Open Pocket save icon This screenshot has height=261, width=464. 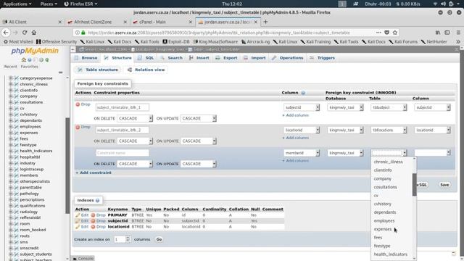(x=386, y=33)
